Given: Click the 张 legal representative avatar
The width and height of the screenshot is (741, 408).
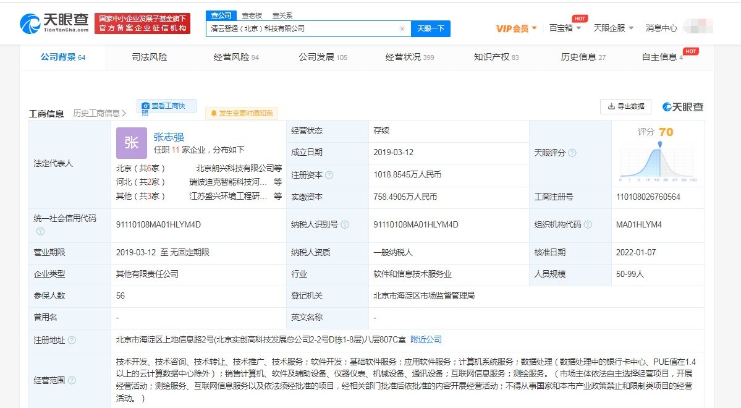Looking at the screenshot, I should pyautogui.click(x=132, y=143).
